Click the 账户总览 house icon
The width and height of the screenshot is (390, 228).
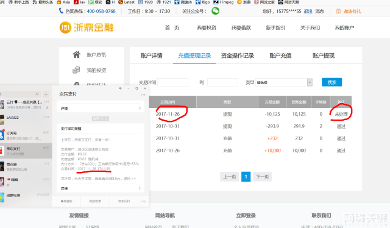tap(77, 54)
